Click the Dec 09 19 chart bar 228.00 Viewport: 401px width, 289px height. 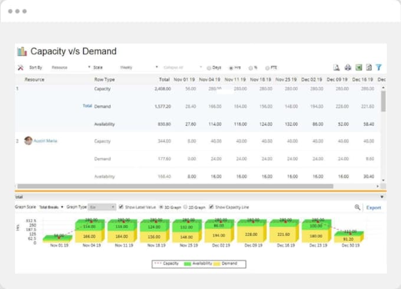pyautogui.click(x=252, y=234)
